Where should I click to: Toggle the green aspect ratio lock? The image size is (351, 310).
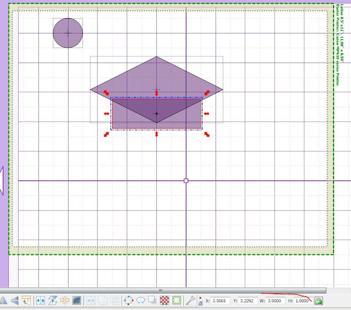pyautogui.click(x=318, y=301)
